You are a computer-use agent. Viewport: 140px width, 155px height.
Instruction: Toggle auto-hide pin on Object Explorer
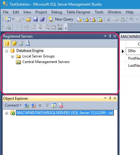point(110,98)
